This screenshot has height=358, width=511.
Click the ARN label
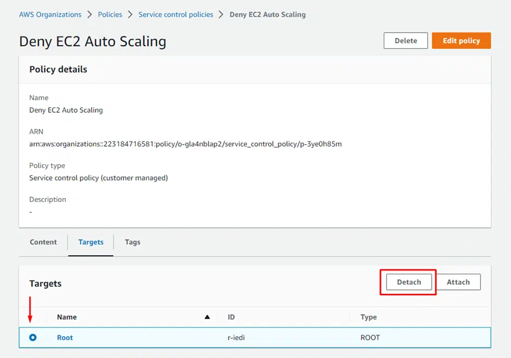(36, 132)
